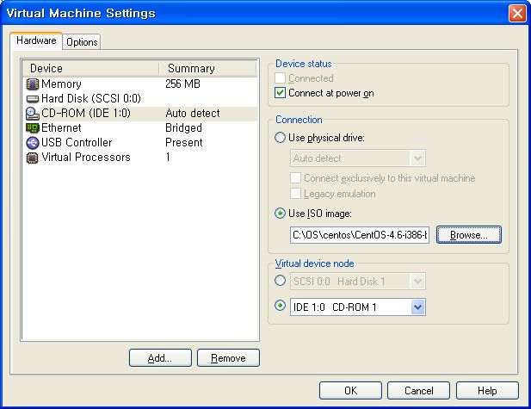Viewport: 531px width, 409px height.
Task: Click the USB Controller icon
Action: coord(33,143)
